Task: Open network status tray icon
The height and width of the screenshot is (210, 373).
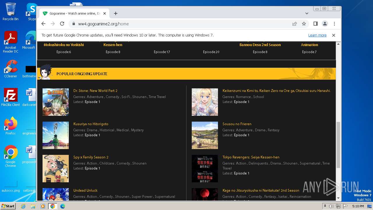Action: 338,206
